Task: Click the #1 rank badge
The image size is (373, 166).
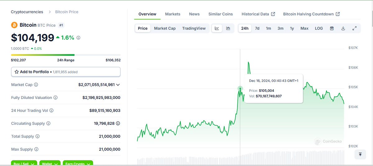Action: [x=62, y=25]
